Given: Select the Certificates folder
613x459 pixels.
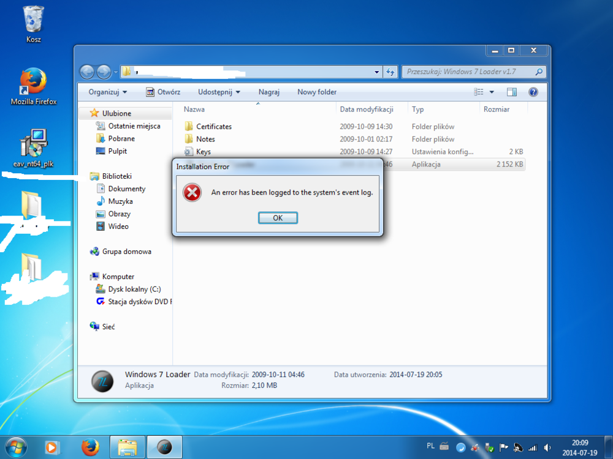Looking at the screenshot, I should click(214, 127).
